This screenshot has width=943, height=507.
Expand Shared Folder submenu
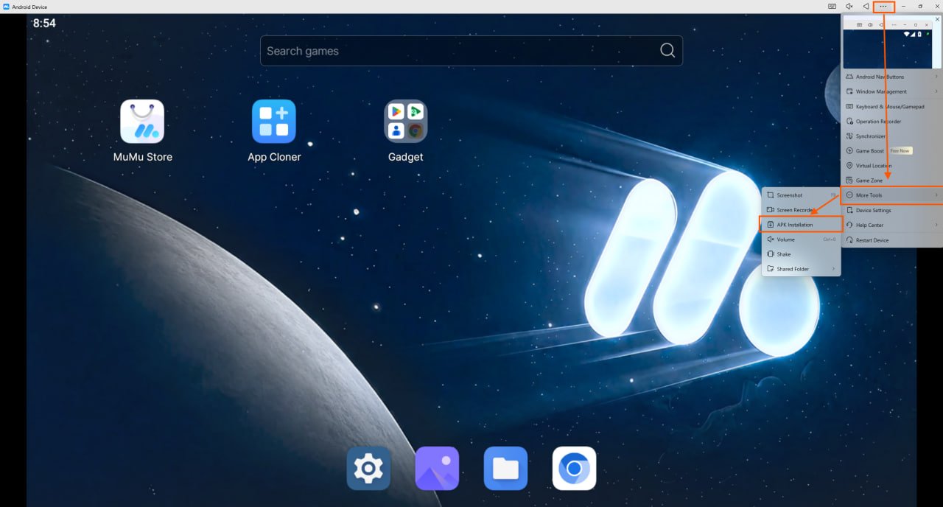pos(801,269)
